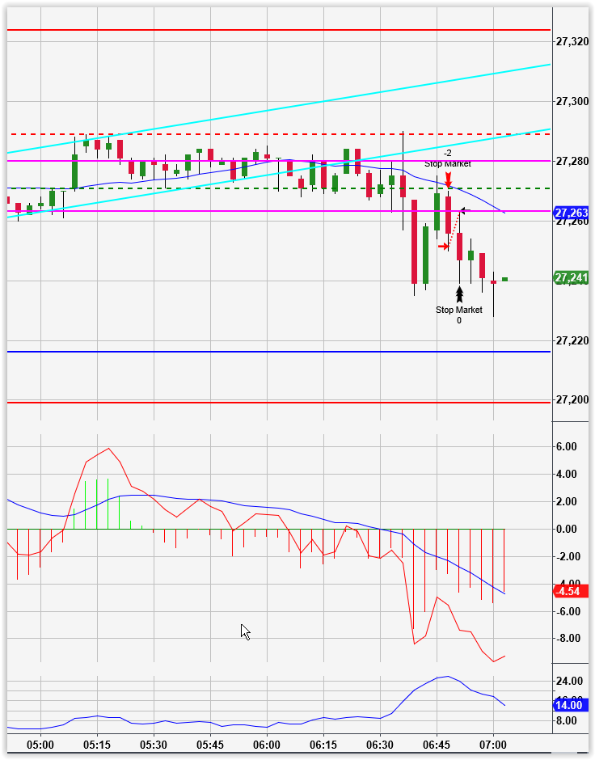The height and width of the screenshot is (760, 595).
Task: Click the 06:15 time axis label
Action: [323, 745]
